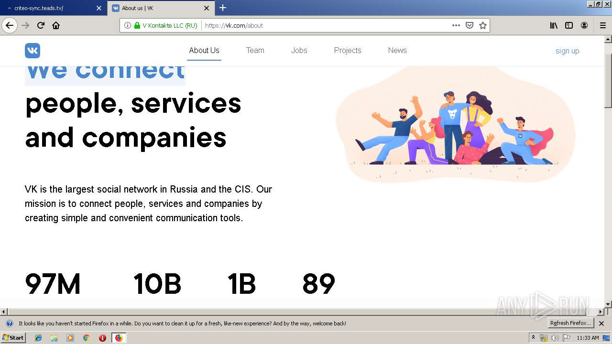The height and width of the screenshot is (344, 612).
Task: Click the VK logo icon
Action: (33, 51)
